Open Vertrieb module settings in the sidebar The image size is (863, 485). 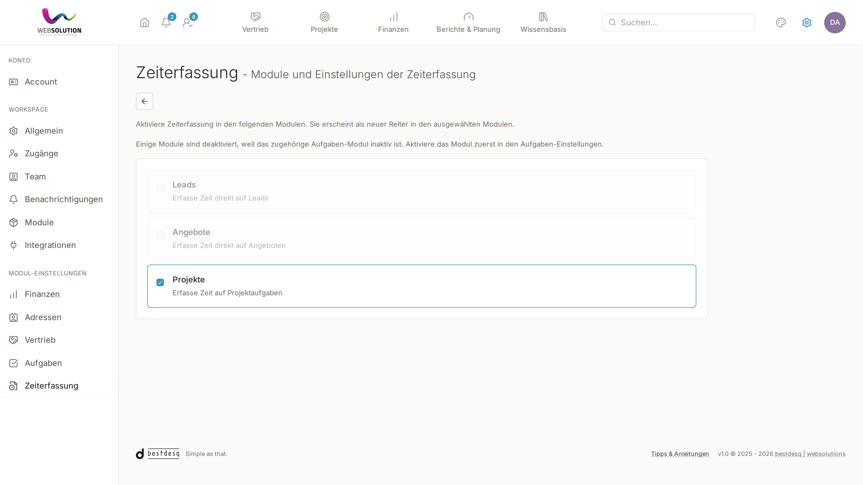click(59, 340)
